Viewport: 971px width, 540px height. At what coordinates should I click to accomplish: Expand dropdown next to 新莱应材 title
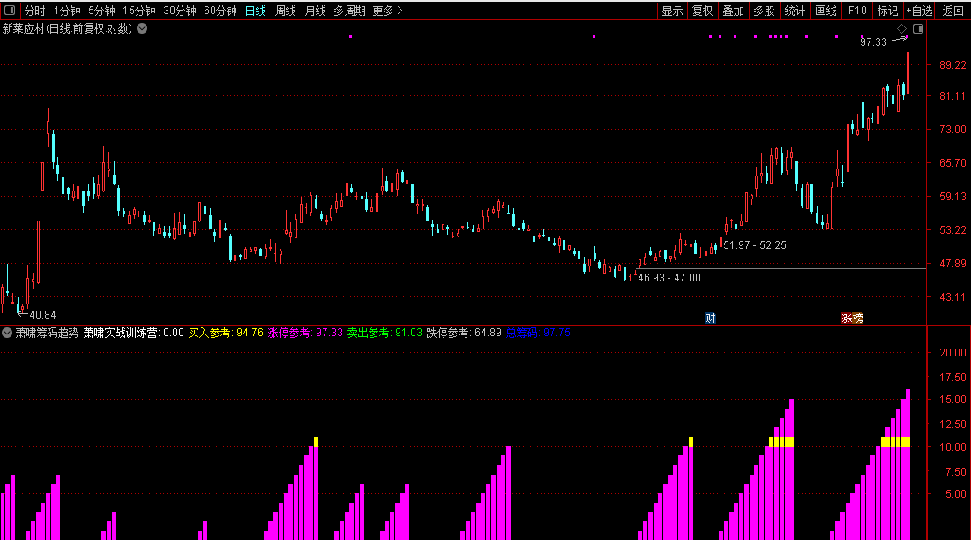[142, 28]
